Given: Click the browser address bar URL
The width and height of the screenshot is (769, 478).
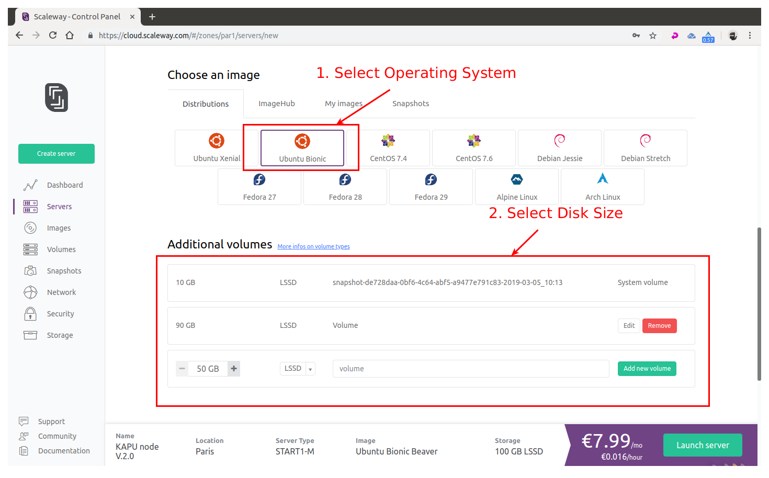Looking at the screenshot, I should (188, 36).
